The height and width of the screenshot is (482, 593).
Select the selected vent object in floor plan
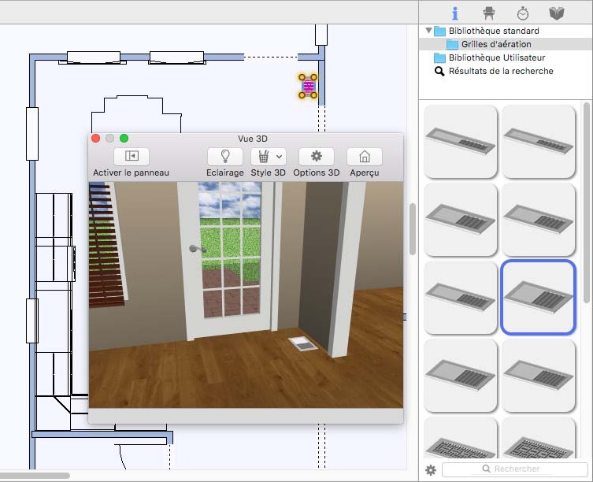(x=308, y=86)
